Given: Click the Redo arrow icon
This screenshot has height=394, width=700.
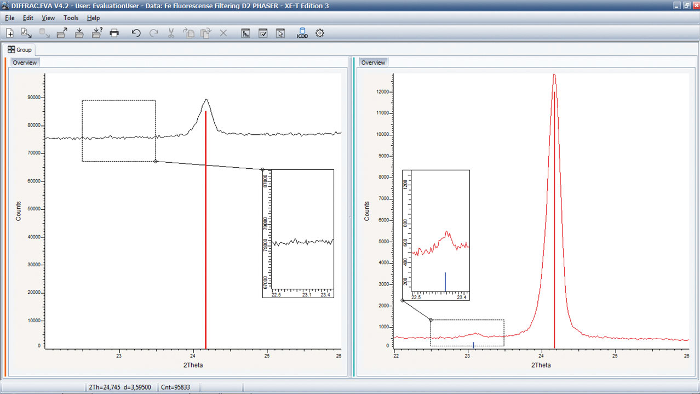Looking at the screenshot, I should pos(154,33).
